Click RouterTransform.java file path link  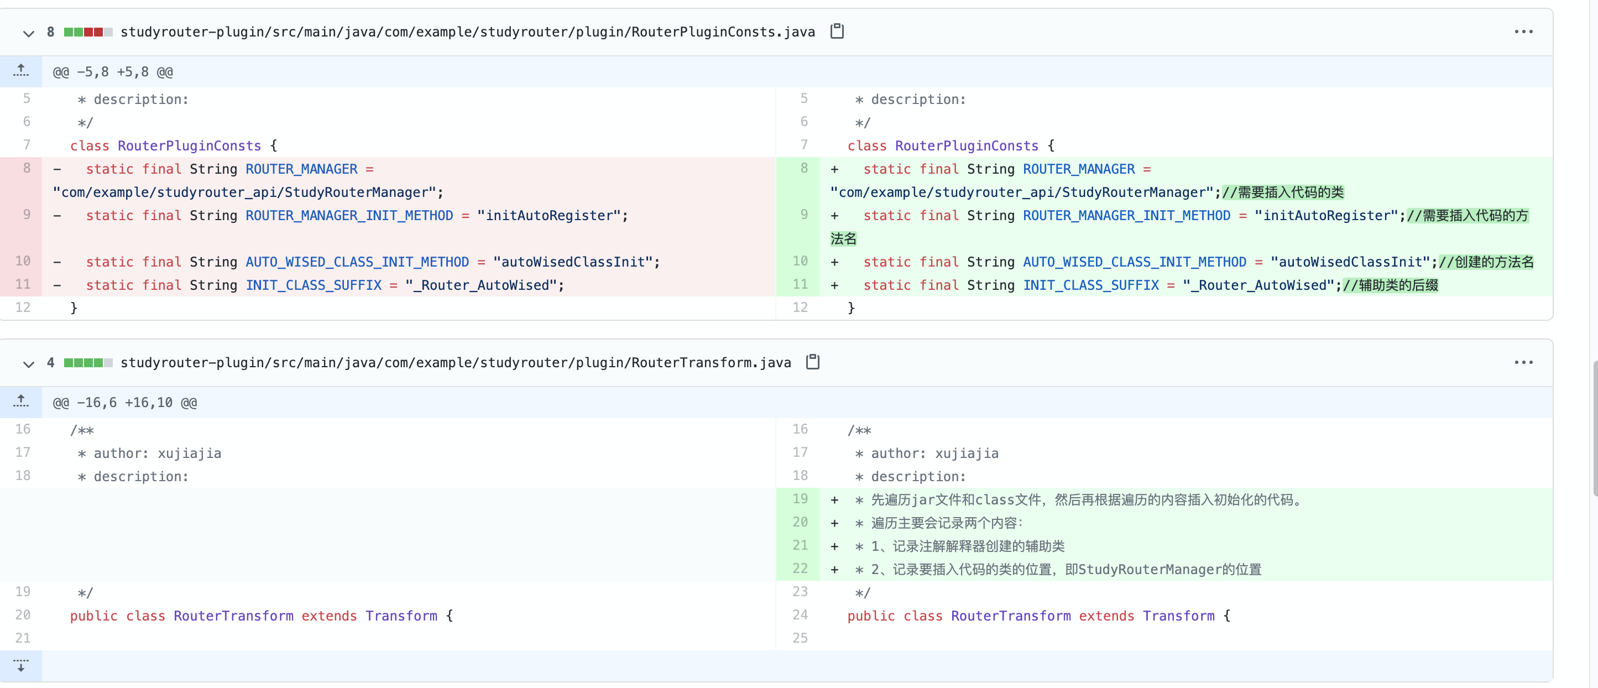(455, 362)
